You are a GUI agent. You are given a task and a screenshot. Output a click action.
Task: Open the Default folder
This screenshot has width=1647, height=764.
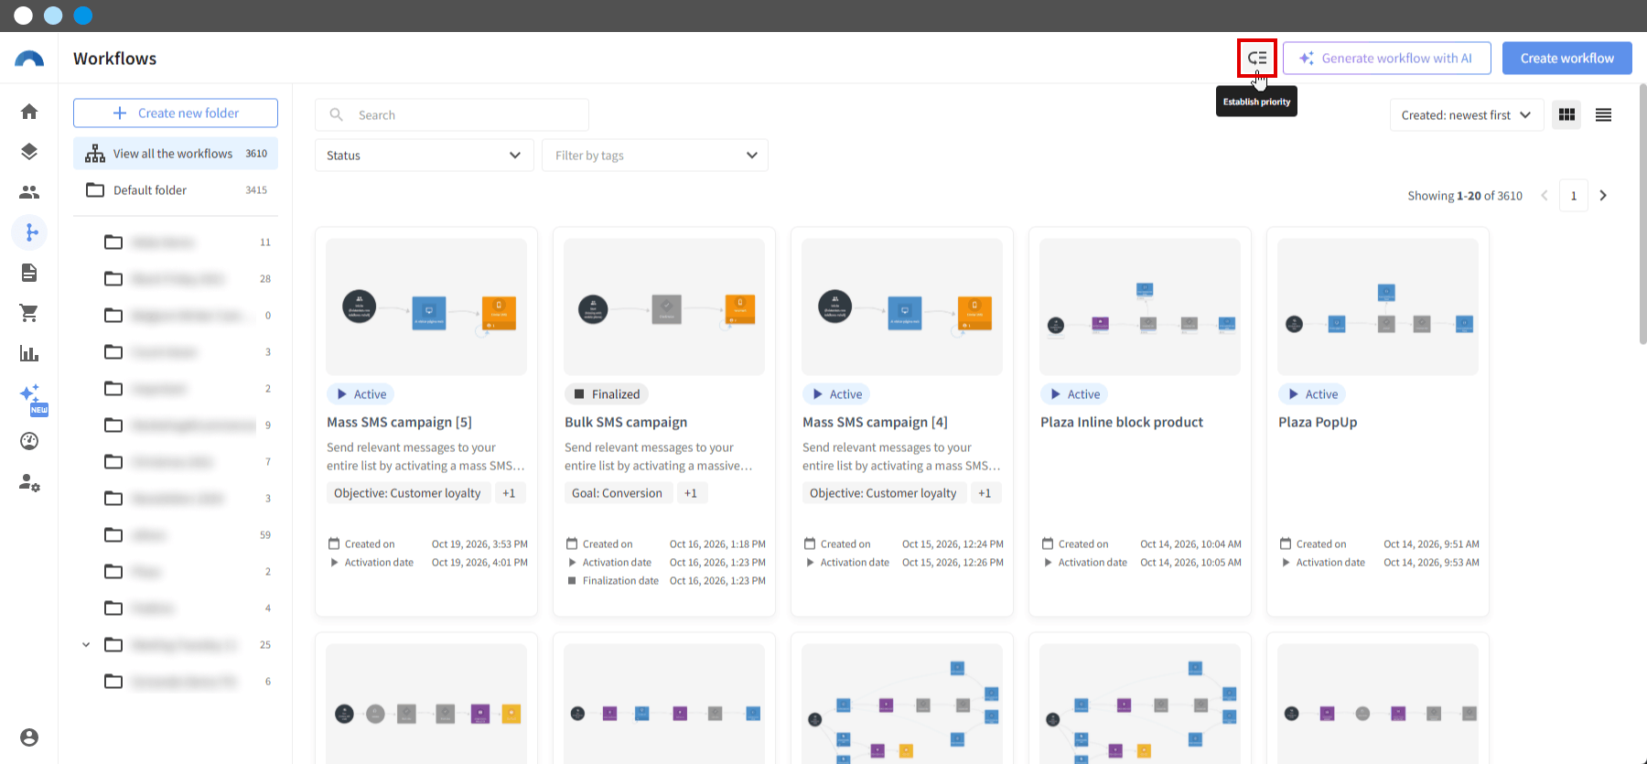click(176, 190)
